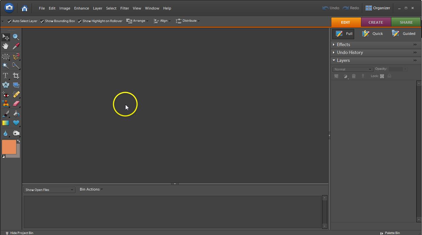Activate the Red Eye Removal tool
This screenshot has width=422, height=235.
6,95
